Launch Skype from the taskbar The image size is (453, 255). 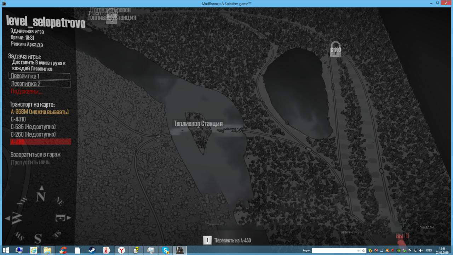[166, 250]
